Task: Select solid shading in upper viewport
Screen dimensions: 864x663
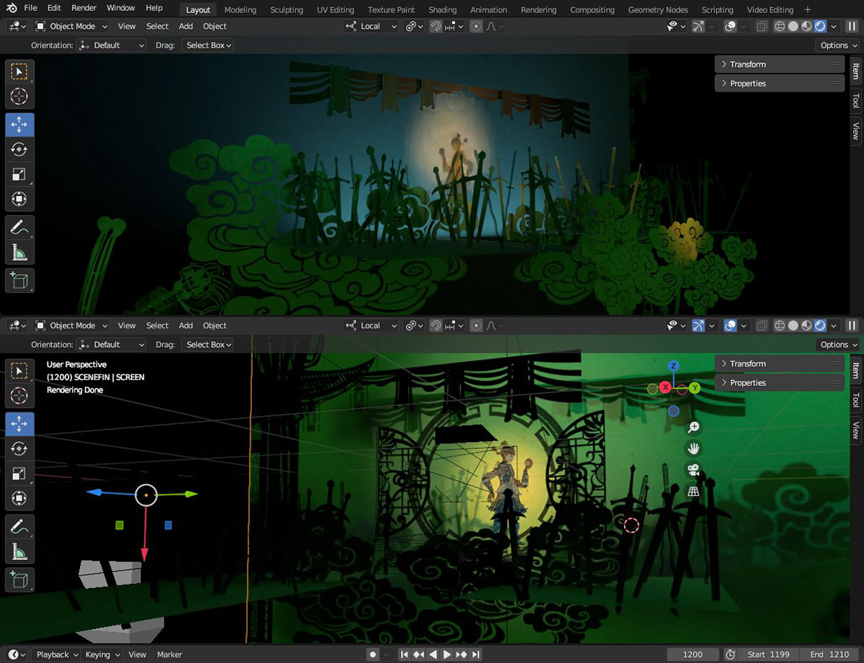Action: (793, 26)
